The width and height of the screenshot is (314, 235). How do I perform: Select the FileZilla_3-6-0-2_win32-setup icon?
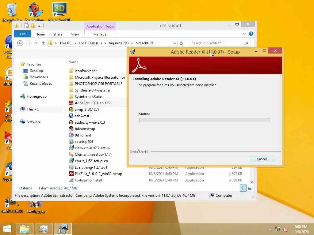pyautogui.click(x=71, y=174)
